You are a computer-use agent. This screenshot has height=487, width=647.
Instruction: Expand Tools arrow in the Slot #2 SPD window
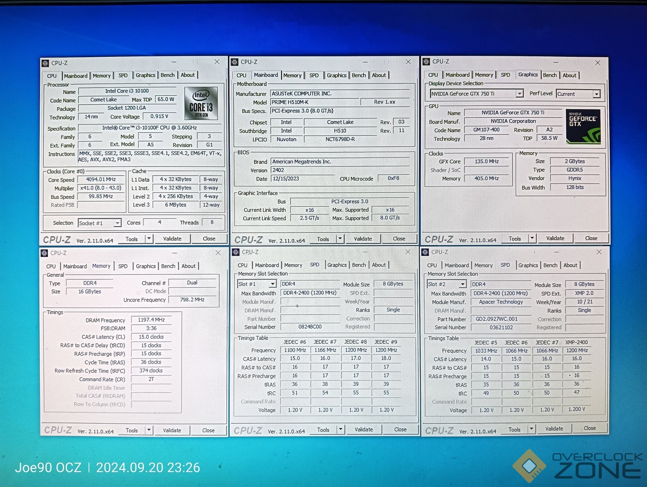(531, 429)
